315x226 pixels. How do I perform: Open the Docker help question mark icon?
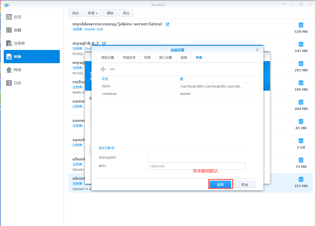click(284, 5)
